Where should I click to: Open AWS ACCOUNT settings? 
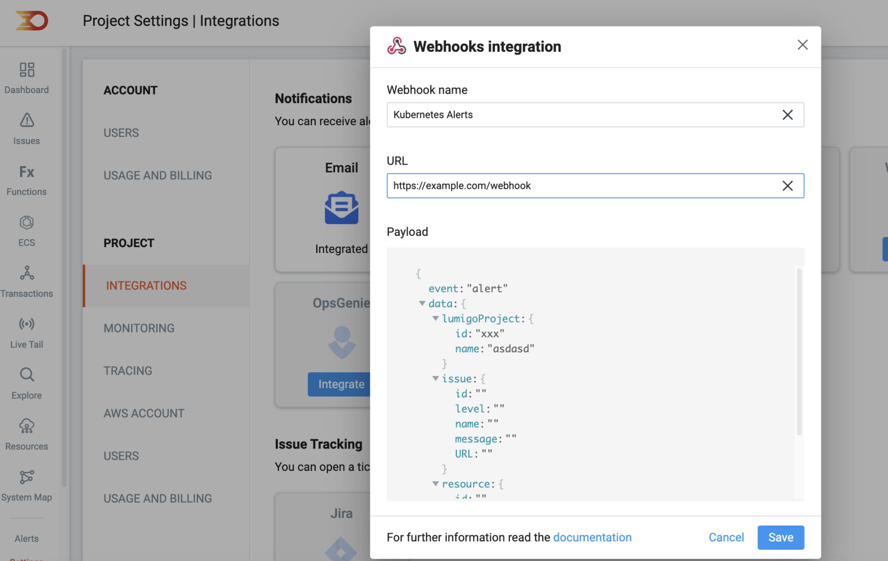144,414
